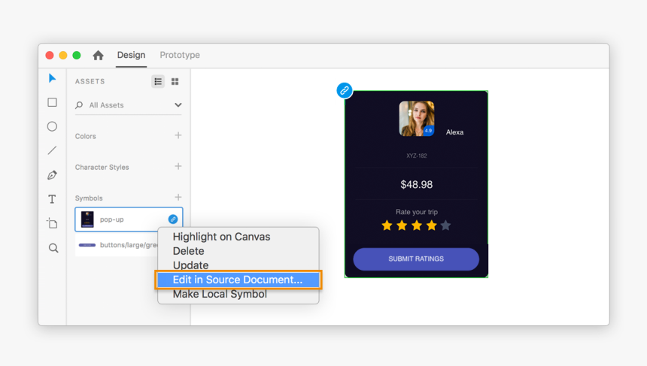Open the Design tab
The image size is (647, 366).
[x=131, y=55]
